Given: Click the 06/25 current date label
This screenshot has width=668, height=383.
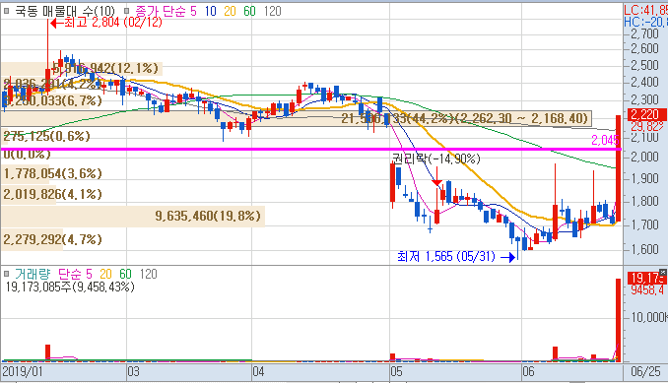Looking at the screenshot, I should tap(645, 371).
